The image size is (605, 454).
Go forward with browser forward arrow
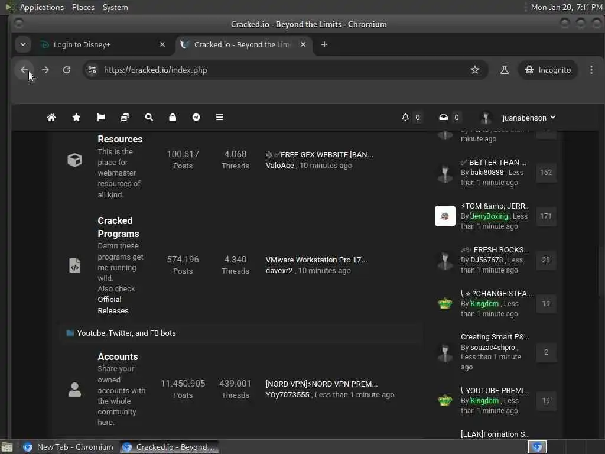[45, 70]
